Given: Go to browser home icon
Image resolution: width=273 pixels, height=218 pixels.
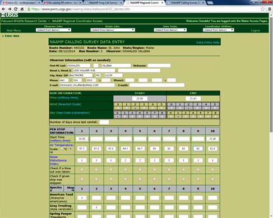Looking at the screenshot, I should pos(22,9).
